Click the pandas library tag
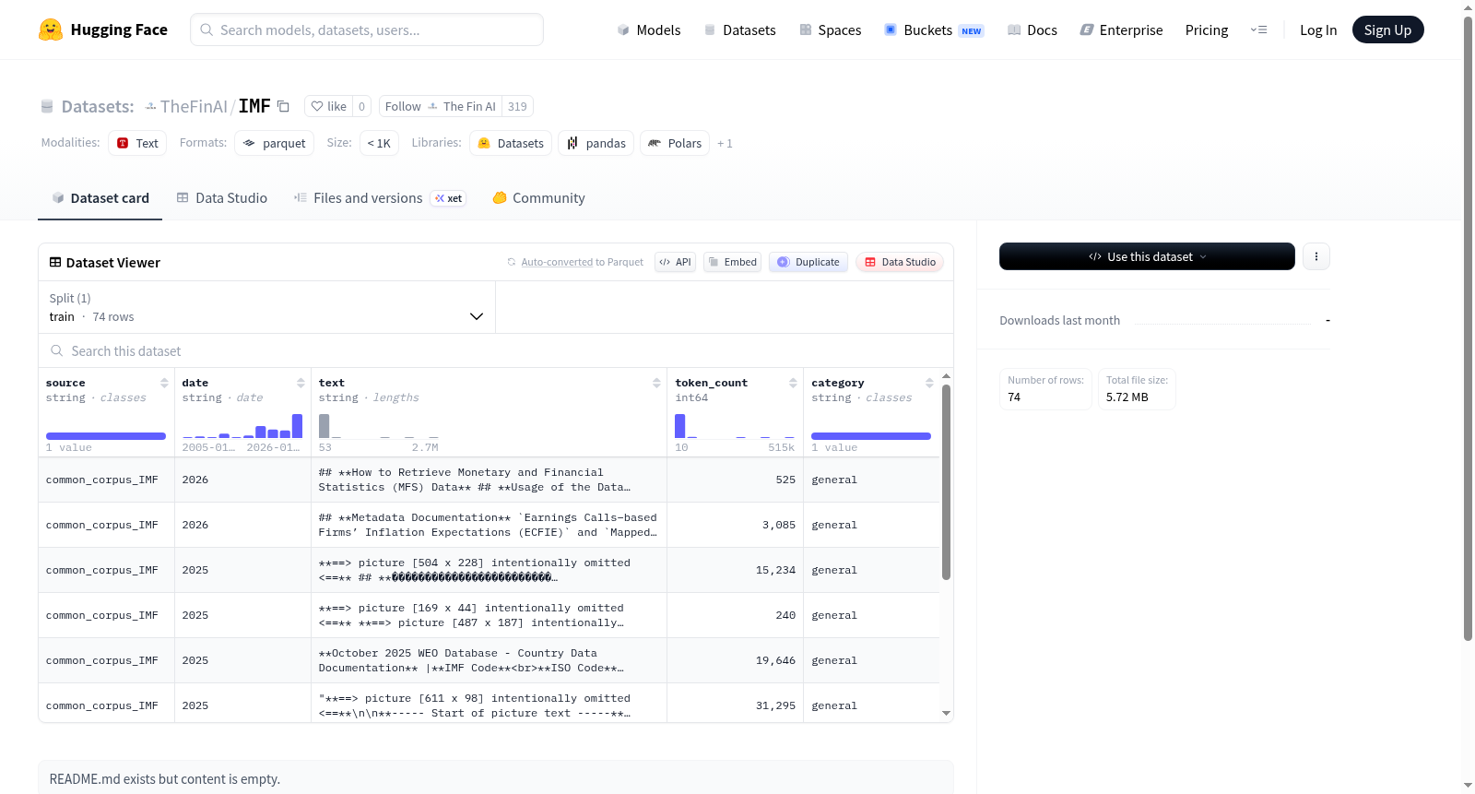The image size is (1475, 794). [596, 143]
